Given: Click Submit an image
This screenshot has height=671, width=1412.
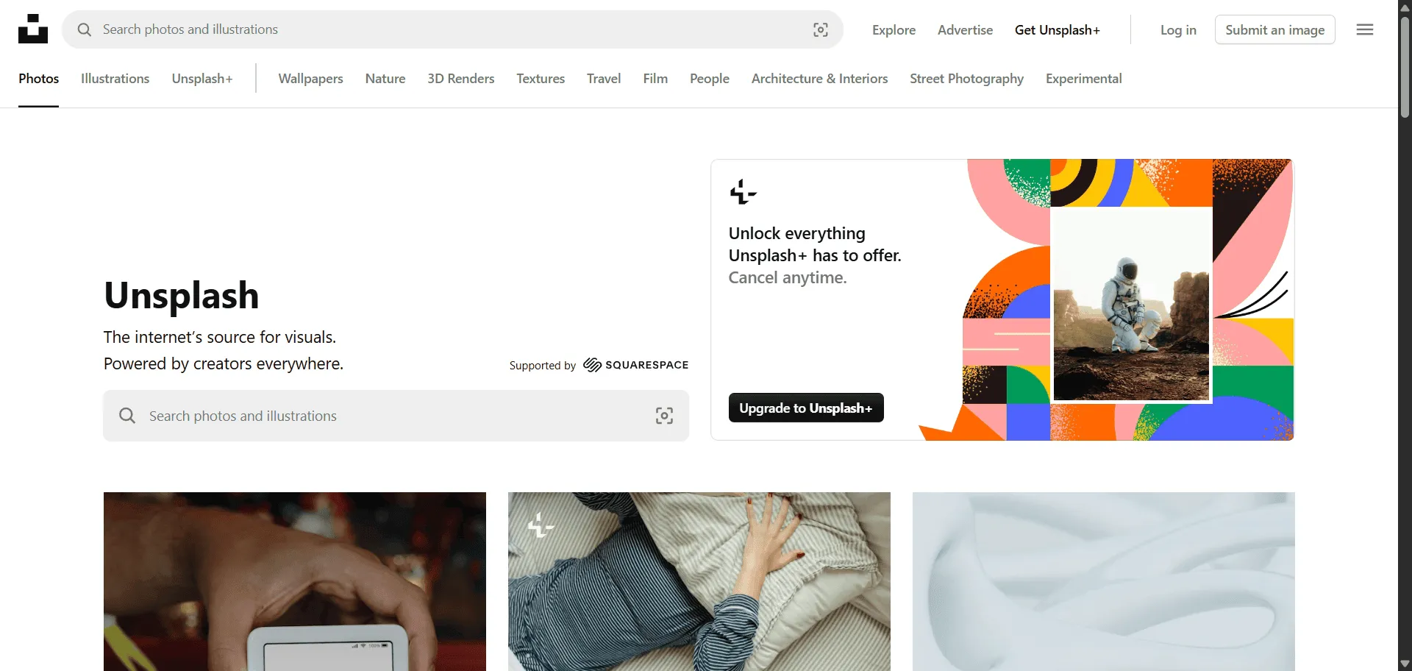Looking at the screenshot, I should (1274, 29).
